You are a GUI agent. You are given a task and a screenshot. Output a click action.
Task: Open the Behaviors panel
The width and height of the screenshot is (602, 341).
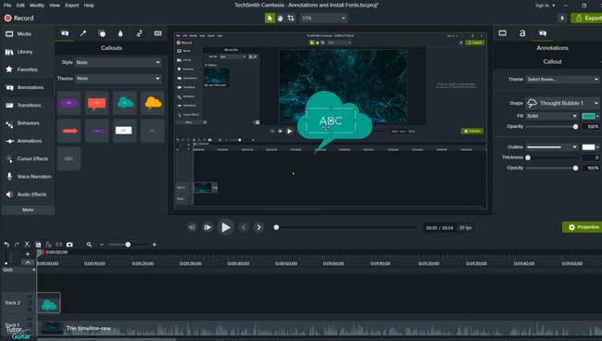[27, 123]
